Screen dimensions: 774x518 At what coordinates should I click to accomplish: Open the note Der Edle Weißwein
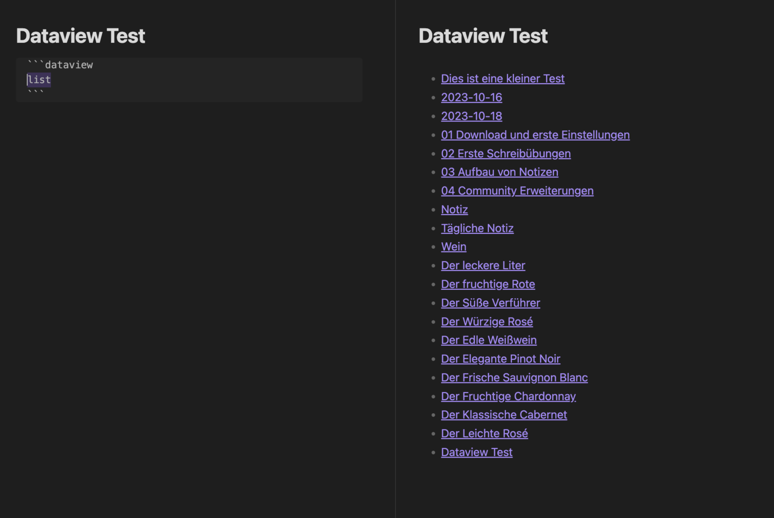(x=488, y=340)
